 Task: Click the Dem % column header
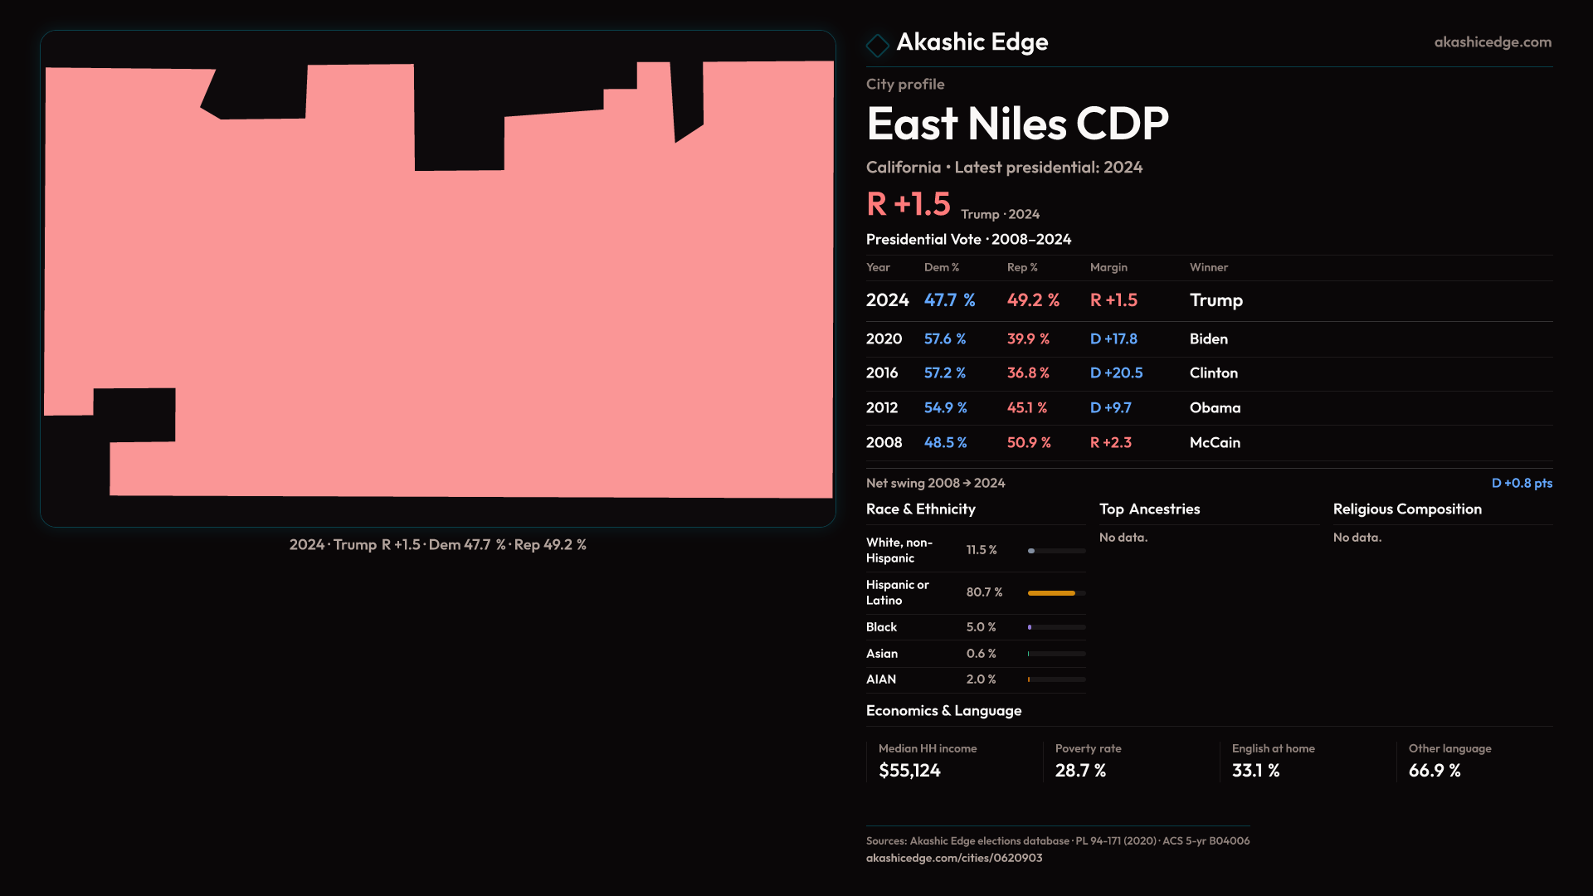click(941, 267)
